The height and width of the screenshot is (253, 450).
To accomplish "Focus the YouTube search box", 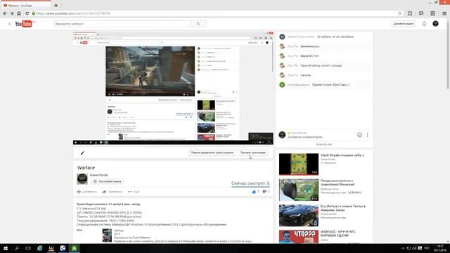I will click(x=122, y=24).
